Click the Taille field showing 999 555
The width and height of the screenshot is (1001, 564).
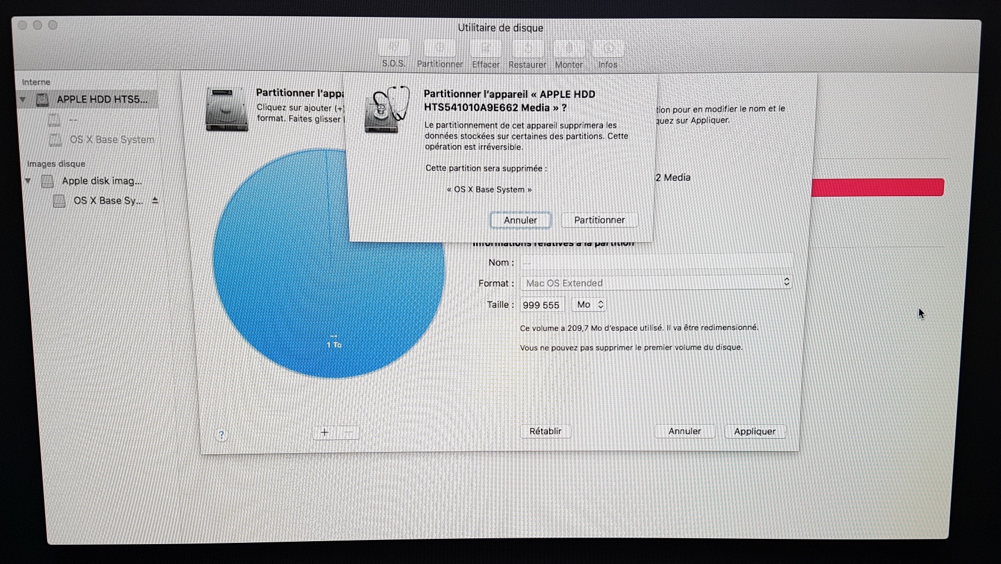[x=542, y=304]
